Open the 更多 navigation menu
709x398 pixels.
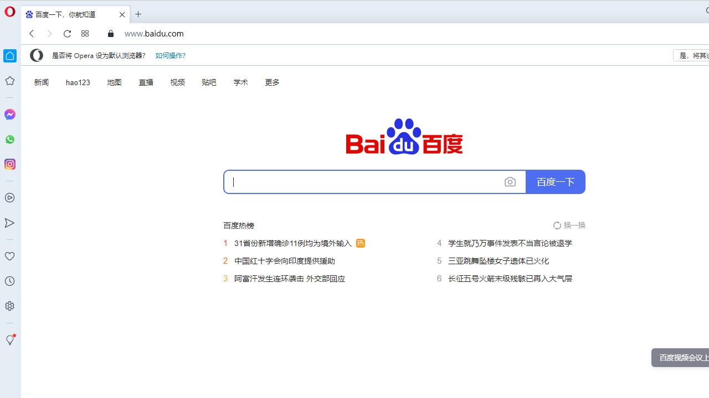pyautogui.click(x=271, y=82)
